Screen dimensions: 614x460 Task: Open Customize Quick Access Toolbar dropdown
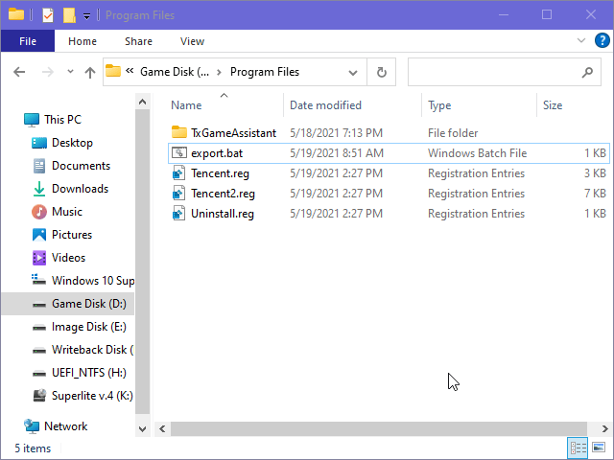click(x=86, y=15)
